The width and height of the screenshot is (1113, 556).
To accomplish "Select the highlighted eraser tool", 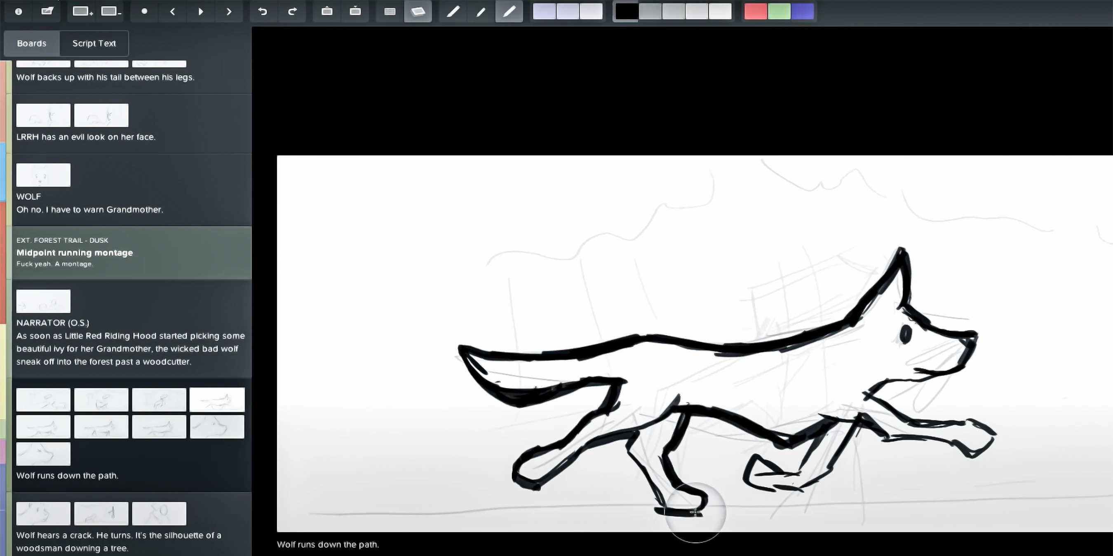I will point(418,12).
